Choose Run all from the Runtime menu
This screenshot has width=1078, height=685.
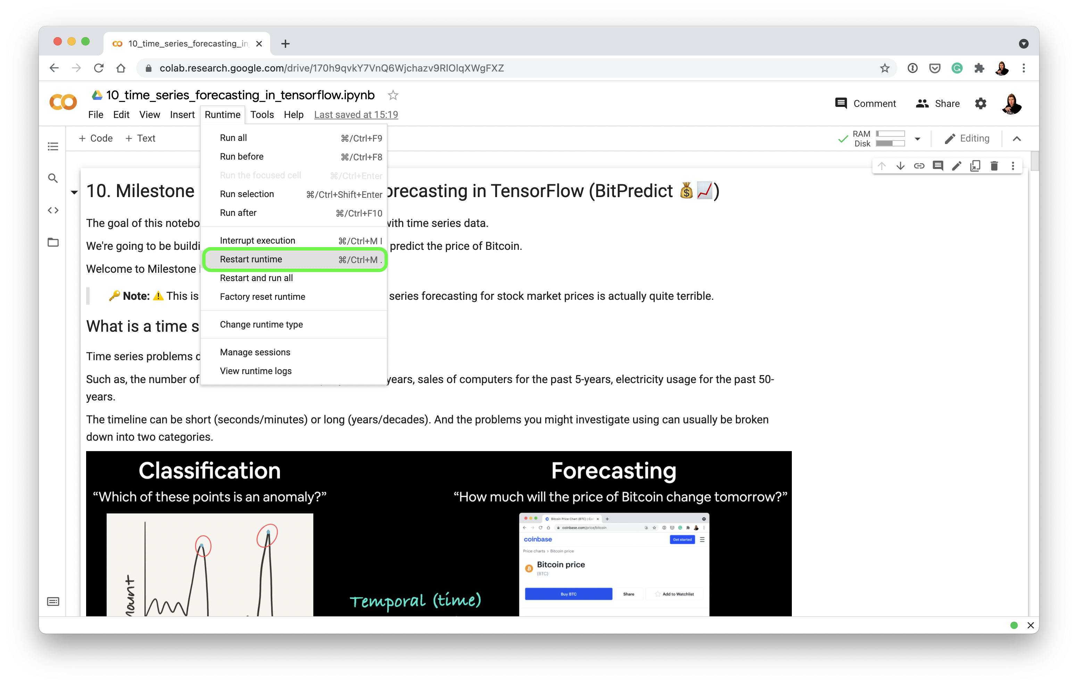click(294, 138)
